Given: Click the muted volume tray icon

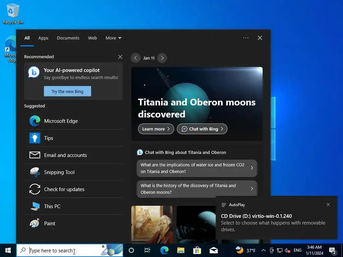Looking at the screenshot, I should [x=287, y=250].
